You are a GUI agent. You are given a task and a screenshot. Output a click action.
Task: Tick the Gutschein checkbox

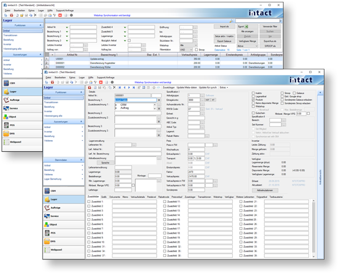pos(253,113)
